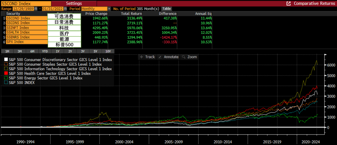Select the 3Y range
Viewport: 337px width, 145px height.
[83, 51]
